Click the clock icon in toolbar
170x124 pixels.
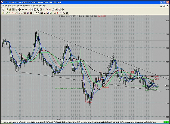pyautogui.click(x=20, y=10)
